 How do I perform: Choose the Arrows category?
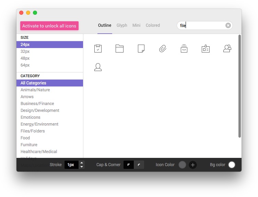point(50,97)
